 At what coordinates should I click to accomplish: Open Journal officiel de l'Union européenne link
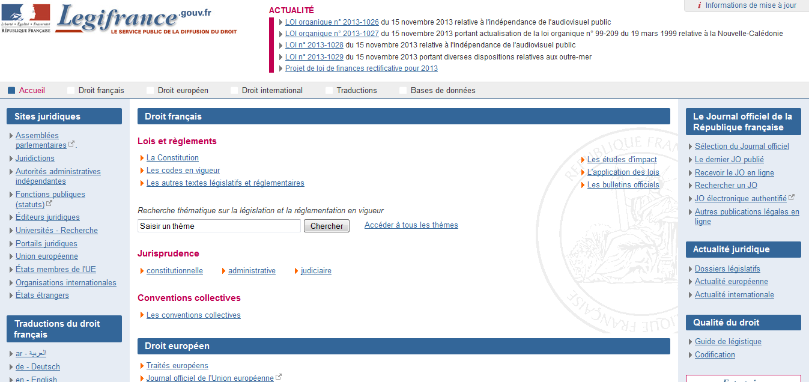[x=210, y=378]
